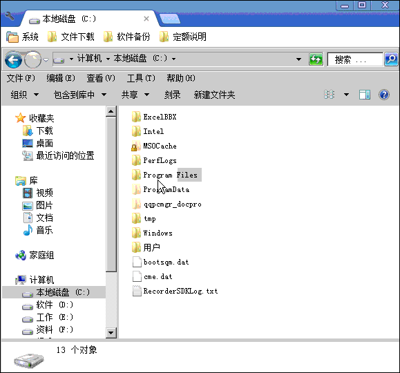Screen dimensions: 400x373
Task: Expand the arrow after 本地磁盘 (C:) breadcrumb
Action: (x=173, y=59)
